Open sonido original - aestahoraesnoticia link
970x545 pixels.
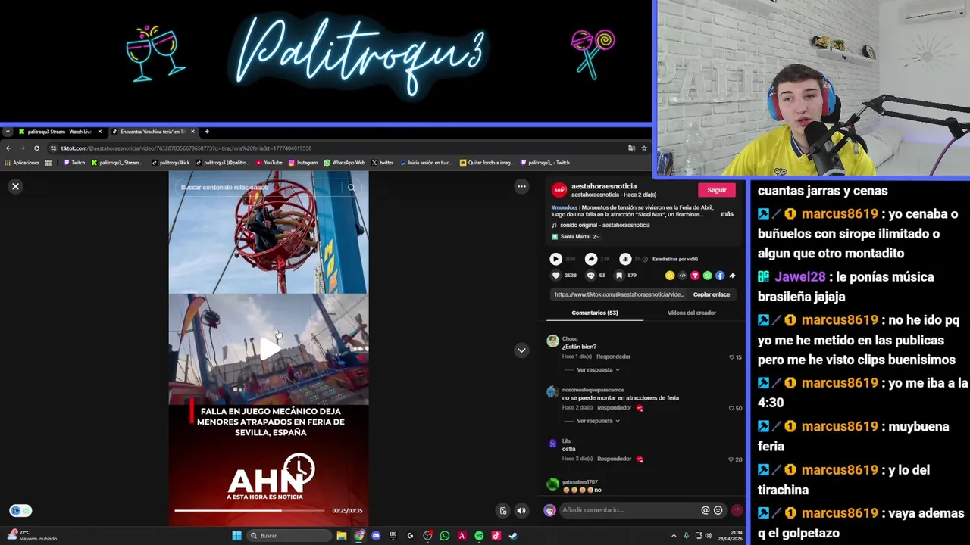[x=605, y=225]
